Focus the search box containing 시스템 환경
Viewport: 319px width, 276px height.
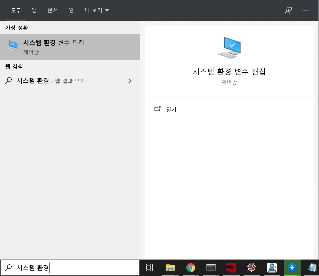[x=70, y=268]
